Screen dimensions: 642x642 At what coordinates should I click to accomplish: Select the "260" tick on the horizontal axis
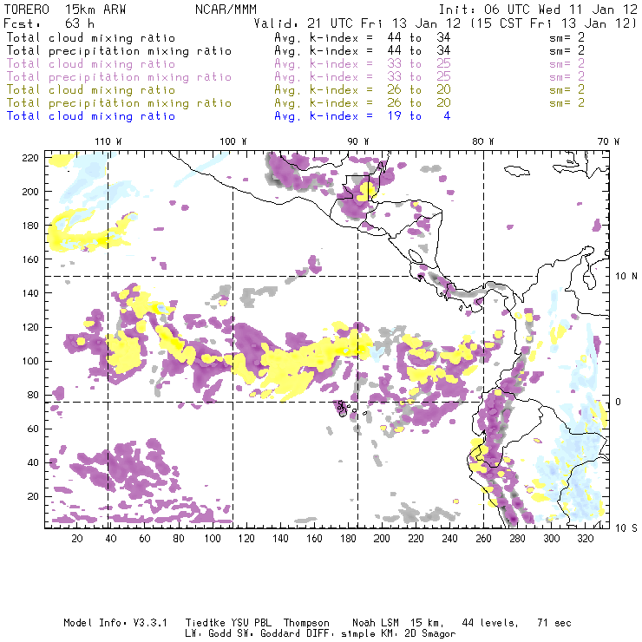pyautogui.click(x=483, y=539)
